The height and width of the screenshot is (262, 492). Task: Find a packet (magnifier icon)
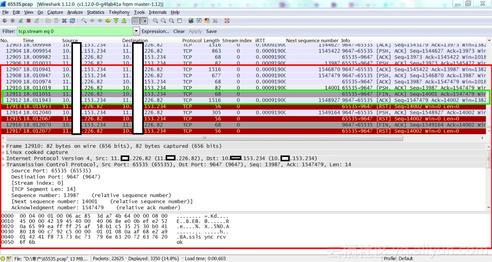point(84,21)
